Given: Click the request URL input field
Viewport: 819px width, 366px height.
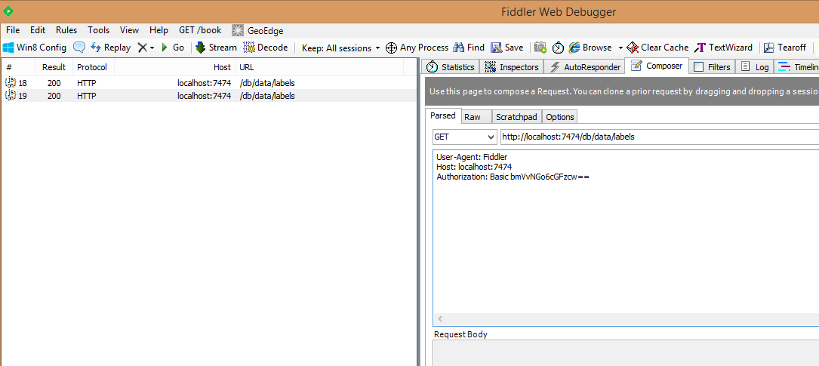Looking at the screenshot, I should (657, 137).
